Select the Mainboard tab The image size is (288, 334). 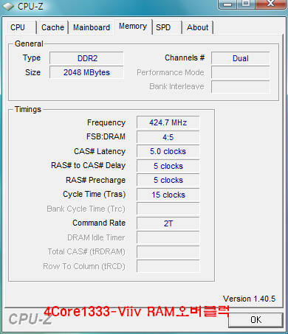point(92,27)
